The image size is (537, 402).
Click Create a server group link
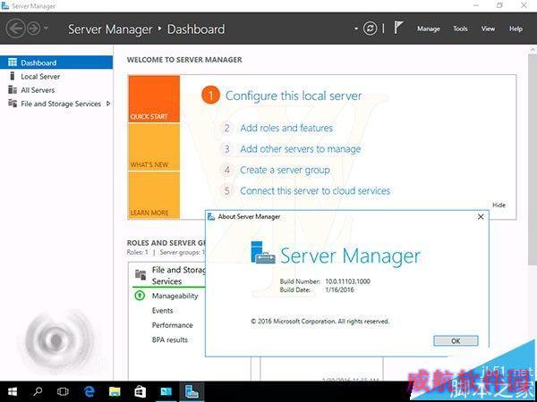pyautogui.click(x=285, y=170)
